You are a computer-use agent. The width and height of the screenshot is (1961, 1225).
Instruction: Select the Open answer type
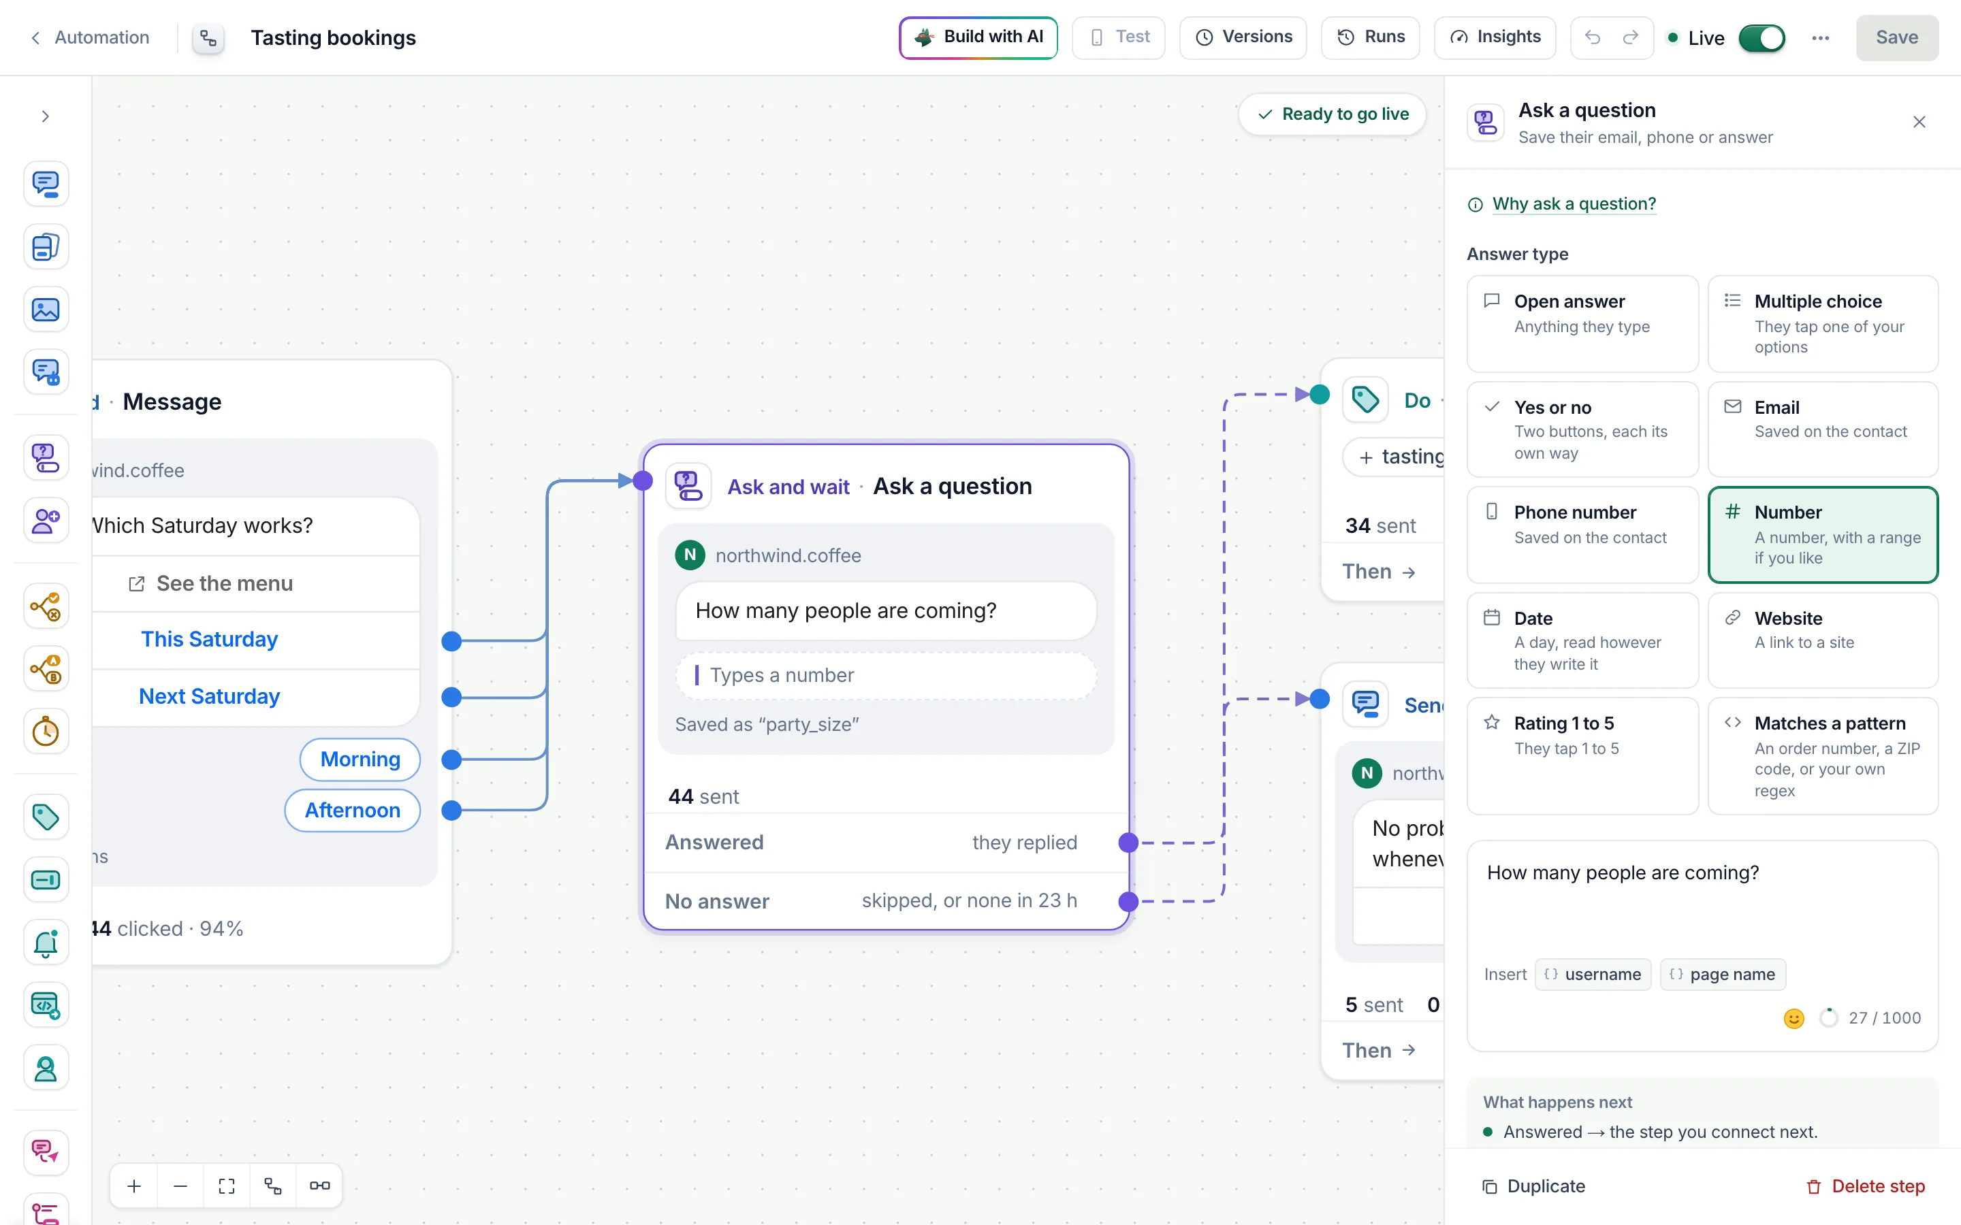[1582, 324]
